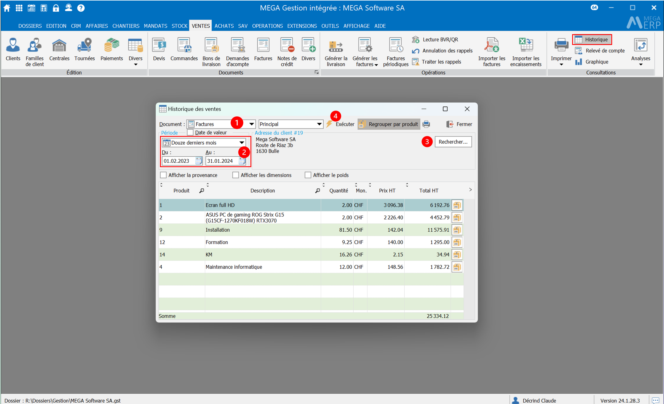Viewport: 664px width, 404px height.
Task: Open the Devis documents icon
Action: tap(159, 50)
